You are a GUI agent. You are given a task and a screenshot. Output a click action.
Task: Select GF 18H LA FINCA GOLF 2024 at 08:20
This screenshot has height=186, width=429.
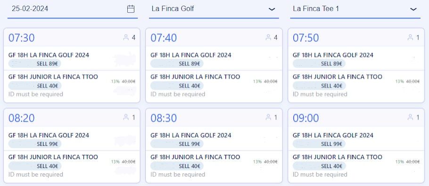pyautogui.click(x=49, y=136)
